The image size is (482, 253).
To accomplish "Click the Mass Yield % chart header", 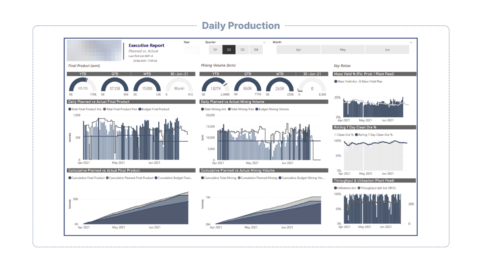I will (x=375, y=74).
